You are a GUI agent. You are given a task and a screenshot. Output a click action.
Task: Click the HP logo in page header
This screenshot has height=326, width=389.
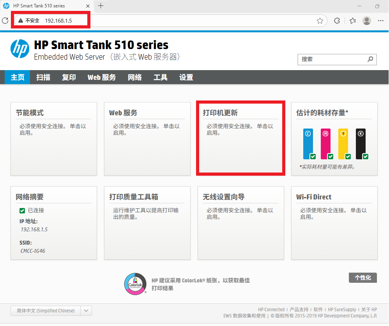19,49
